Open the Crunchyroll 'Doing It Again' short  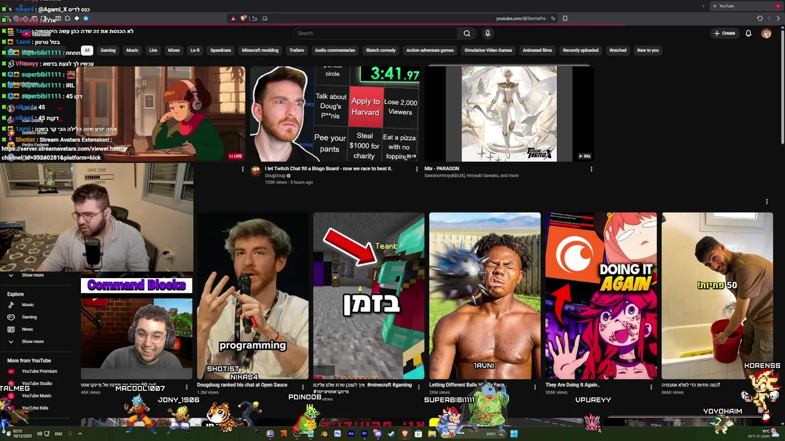click(601, 296)
